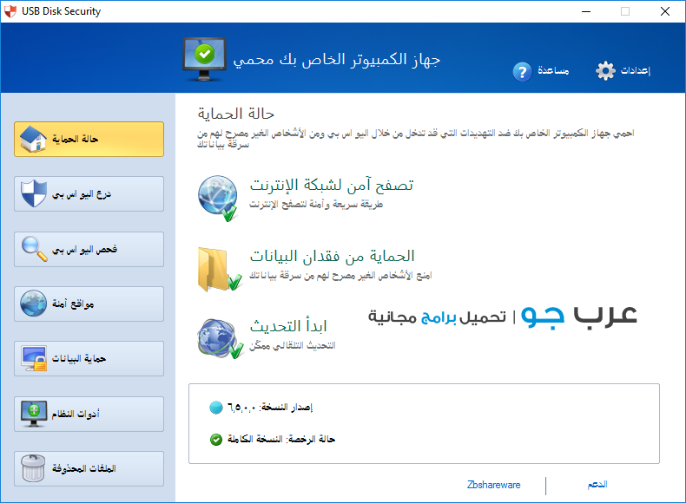
Task: Click the monitor with green plus icon
Action: pos(34,414)
